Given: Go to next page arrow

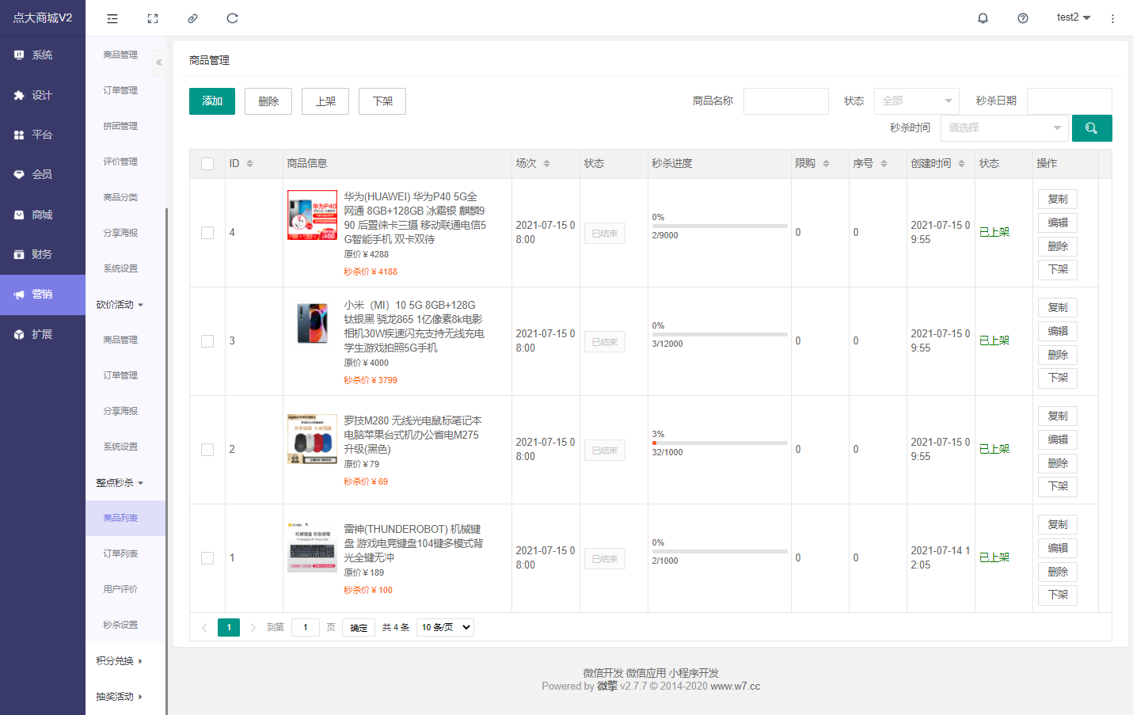Looking at the screenshot, I should [x=253, y=628].
